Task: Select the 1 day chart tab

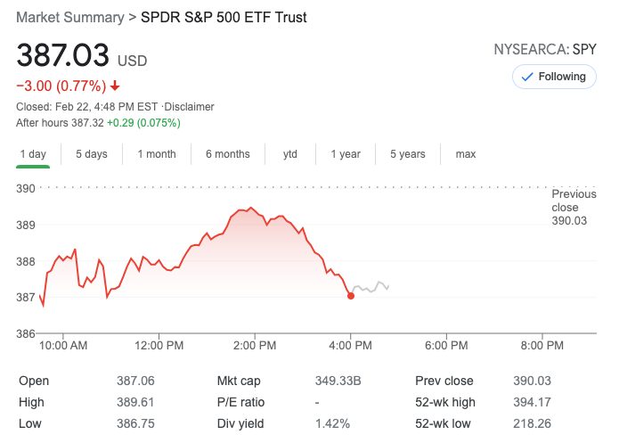Action: tap(33, 154)
